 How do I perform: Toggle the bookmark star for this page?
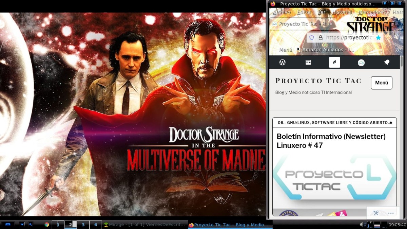click(378, 38)
